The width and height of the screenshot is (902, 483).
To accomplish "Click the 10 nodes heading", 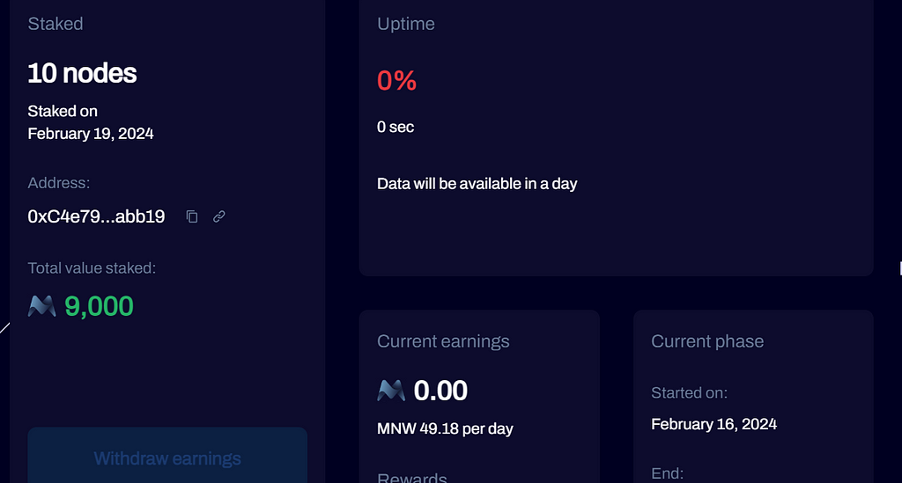I will click(x=82, y=73).
